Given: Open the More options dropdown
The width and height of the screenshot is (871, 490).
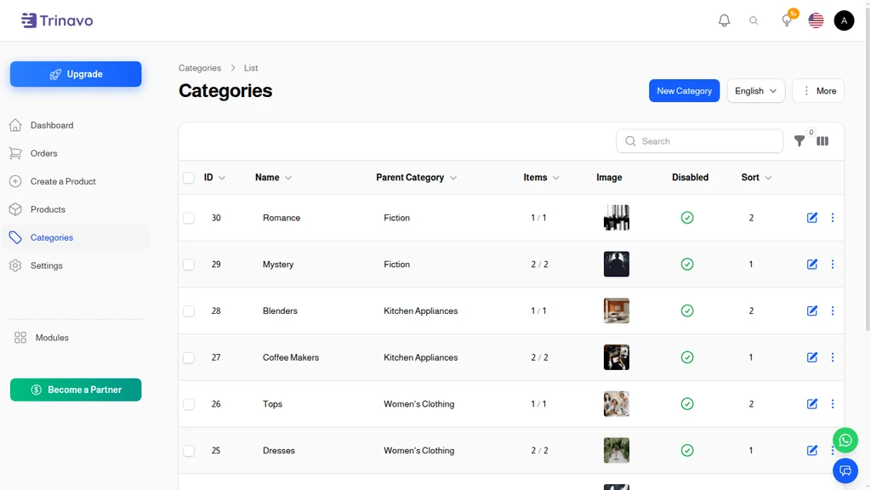Looking at the screenshot, I should (818, 90).
